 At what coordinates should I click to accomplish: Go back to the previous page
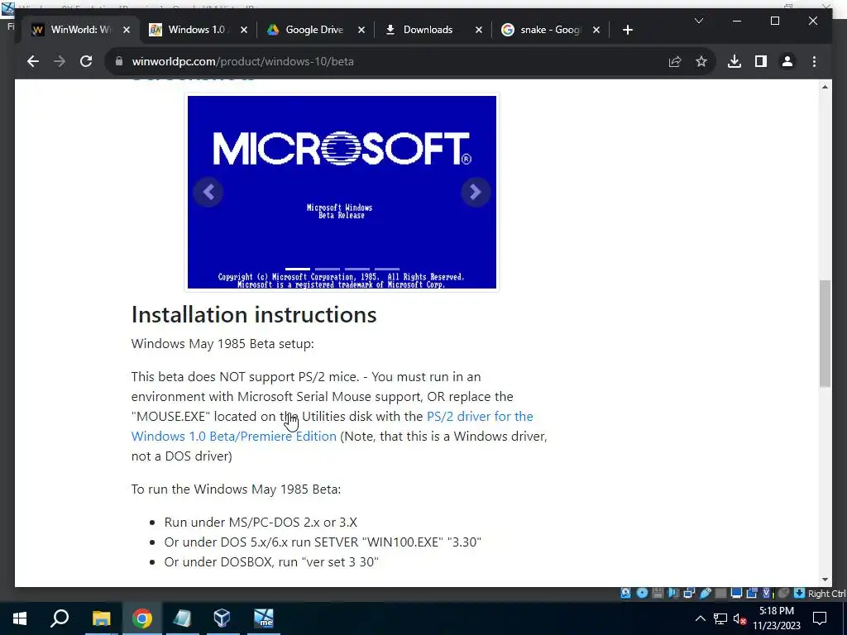coord(33,61)
